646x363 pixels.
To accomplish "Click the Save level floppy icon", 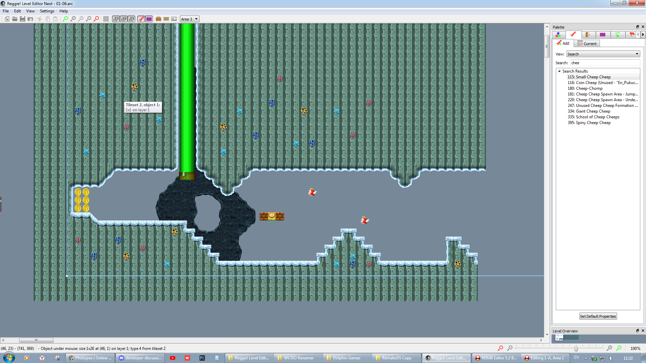I will point(23,19).
